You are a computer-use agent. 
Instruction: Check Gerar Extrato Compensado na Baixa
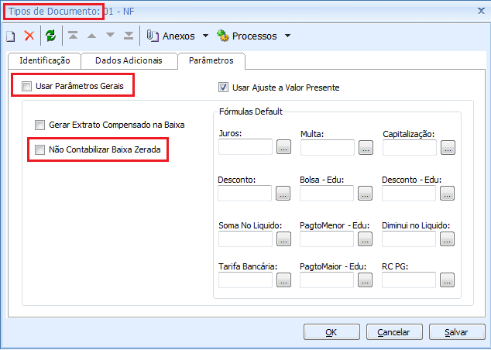[x=39, y=125]
